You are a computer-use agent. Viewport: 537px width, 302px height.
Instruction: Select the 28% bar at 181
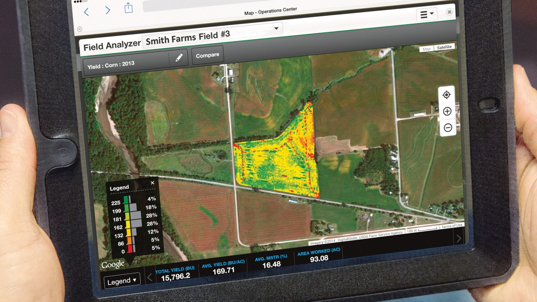pos(136,215)
